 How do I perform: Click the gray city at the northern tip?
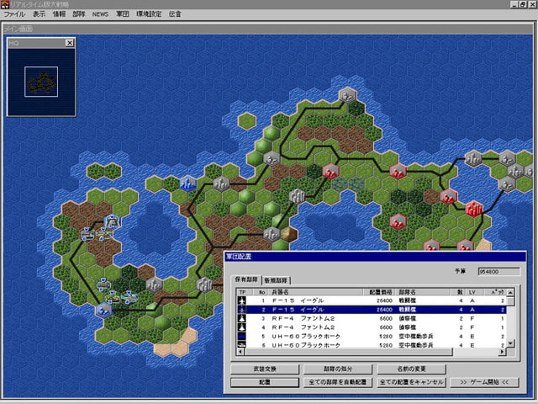coord(346,96)
